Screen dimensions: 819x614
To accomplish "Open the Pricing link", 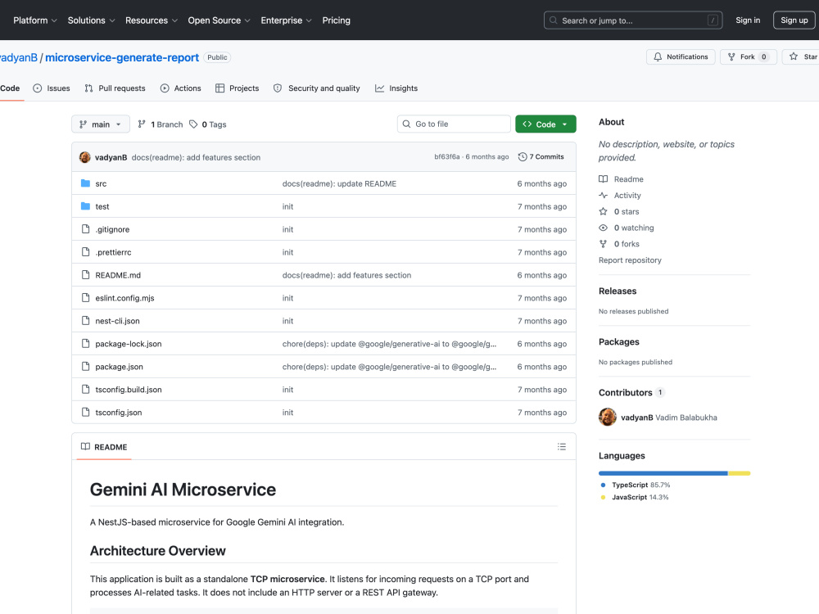I will coord(337,20).
